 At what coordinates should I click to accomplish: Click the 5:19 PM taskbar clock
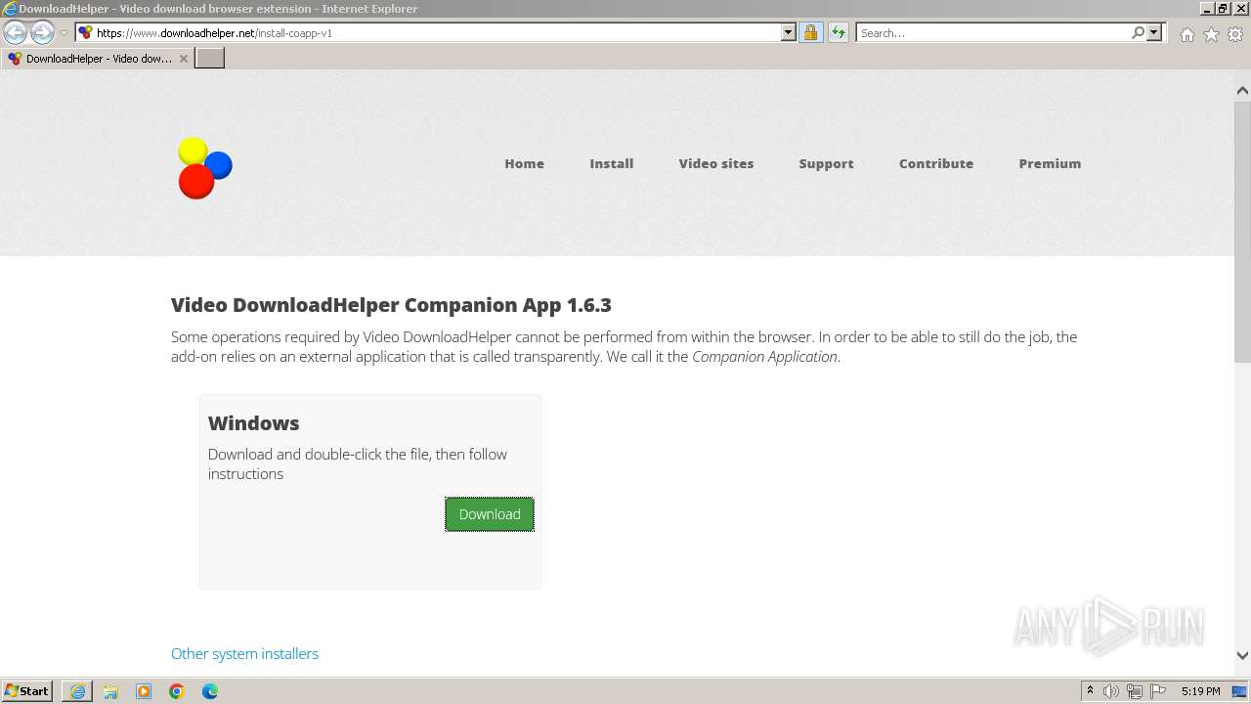[x=1200, y=691]
